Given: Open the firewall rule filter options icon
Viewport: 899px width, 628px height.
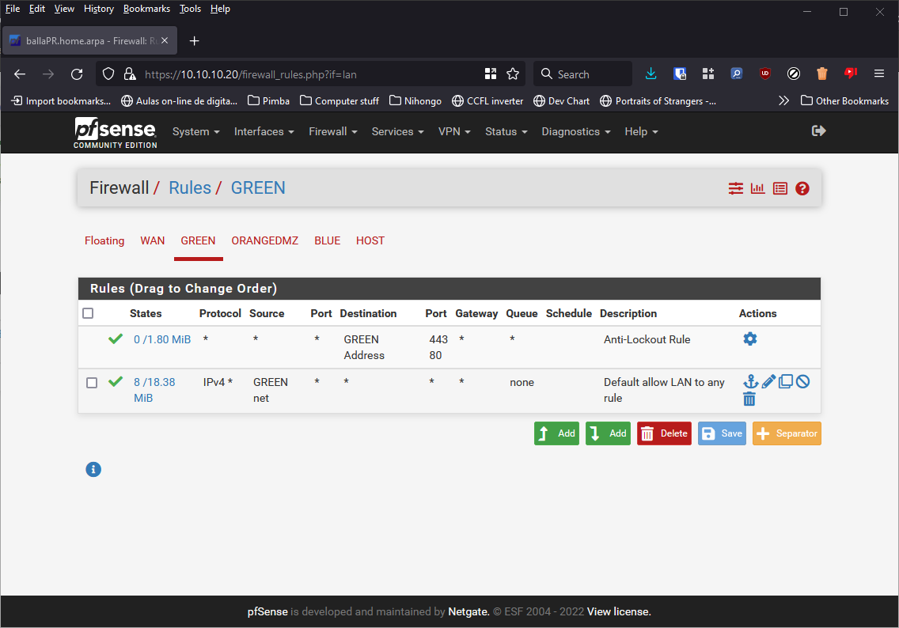Looking at the screenshot, I should [735, 188].
